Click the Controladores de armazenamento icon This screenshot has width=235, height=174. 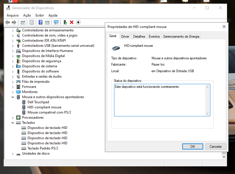tap(18, 30)
